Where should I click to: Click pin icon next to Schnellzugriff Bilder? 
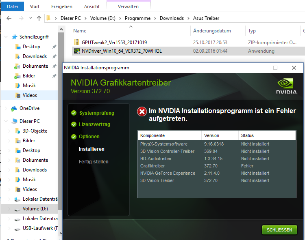pos(54,75)
